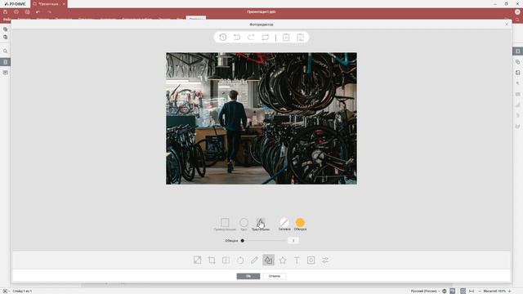Select the Text tool
The width and height of the screenshot is (523, 294).
tap(297, 260)
